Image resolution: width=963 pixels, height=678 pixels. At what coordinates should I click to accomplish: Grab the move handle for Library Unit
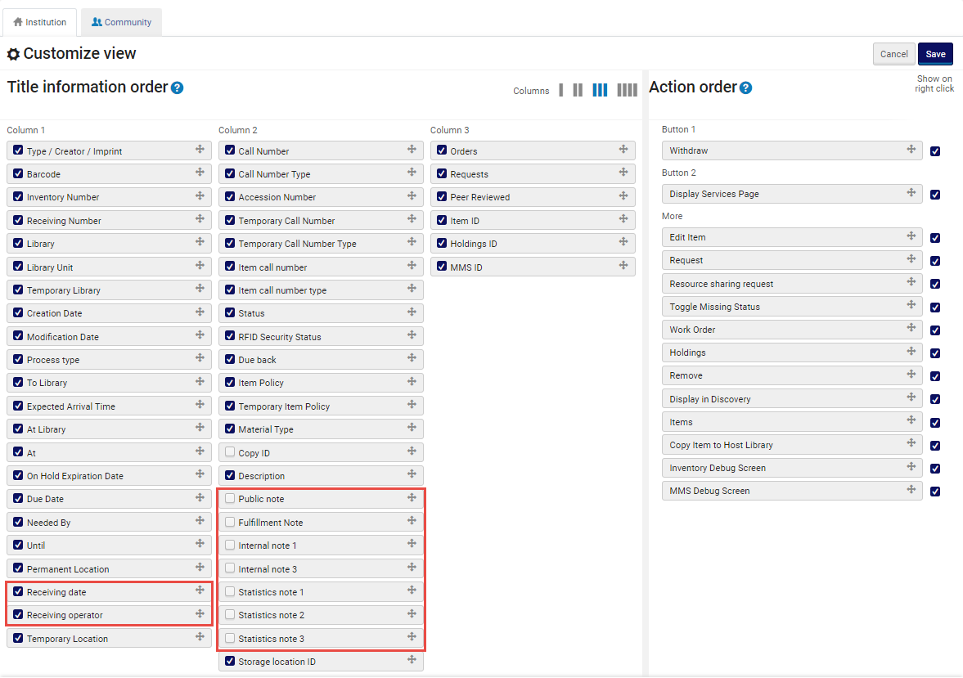pyautogui.click(x=200, y=265)
